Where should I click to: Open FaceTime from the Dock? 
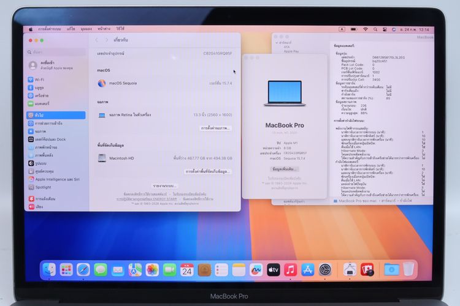[169, 270]
